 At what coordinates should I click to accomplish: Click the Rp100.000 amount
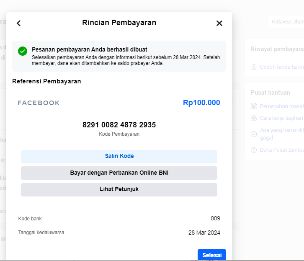click(x=201, y=103)
